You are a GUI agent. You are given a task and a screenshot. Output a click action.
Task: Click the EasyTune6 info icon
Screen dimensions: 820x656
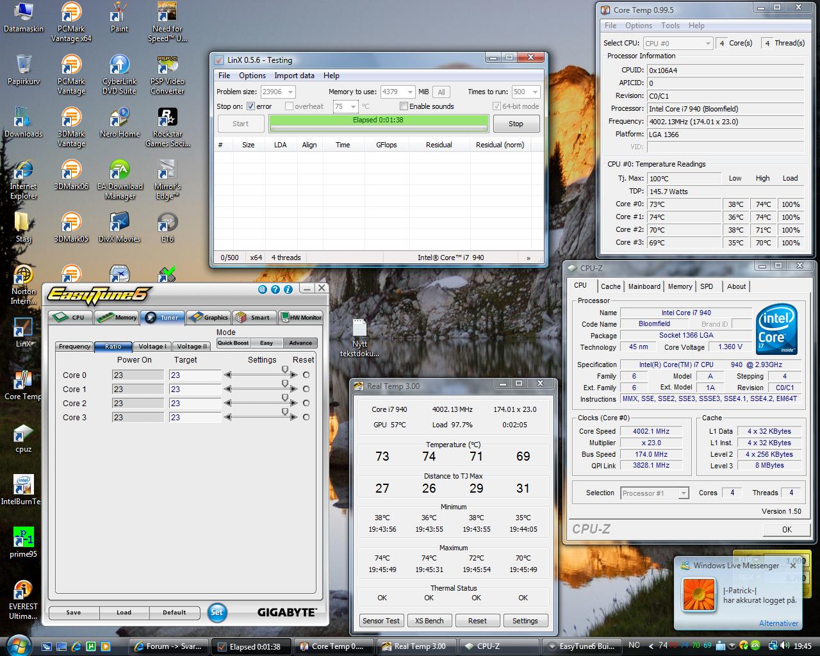288,290
